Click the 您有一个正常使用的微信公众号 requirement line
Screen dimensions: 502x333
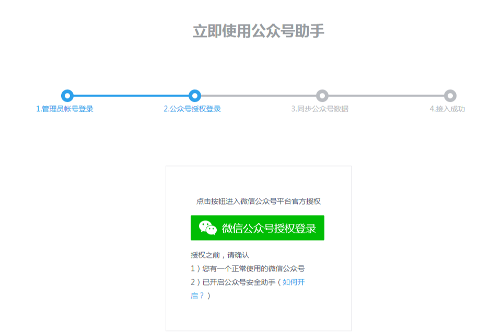coord(248,269)
